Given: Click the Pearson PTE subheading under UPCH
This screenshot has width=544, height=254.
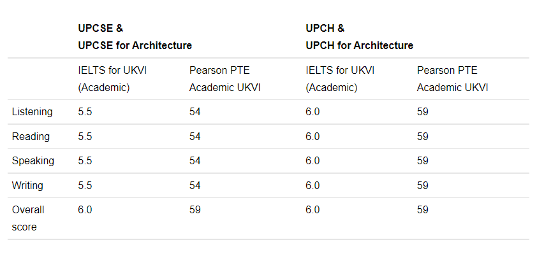Looking at the screenshot, I should (x=452, y=79).
